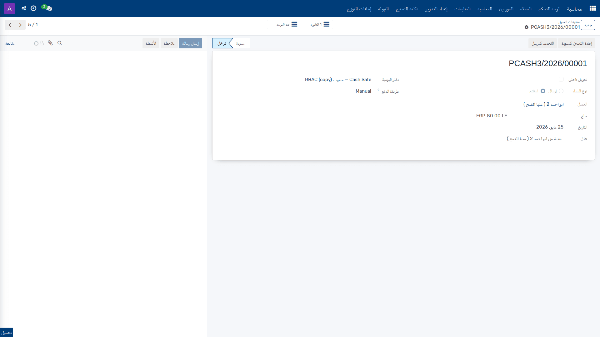Screen dimensions: 600x337
Task: Open the لوحة التحكم menu
Action: coord(549,9)
